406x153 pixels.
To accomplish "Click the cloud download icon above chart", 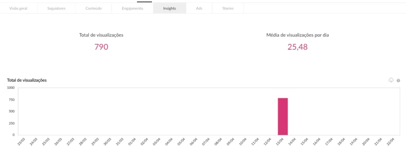I will 391,80.
